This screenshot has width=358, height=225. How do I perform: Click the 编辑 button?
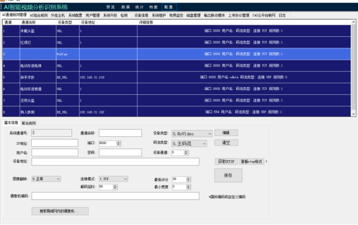tap(226, 133)
